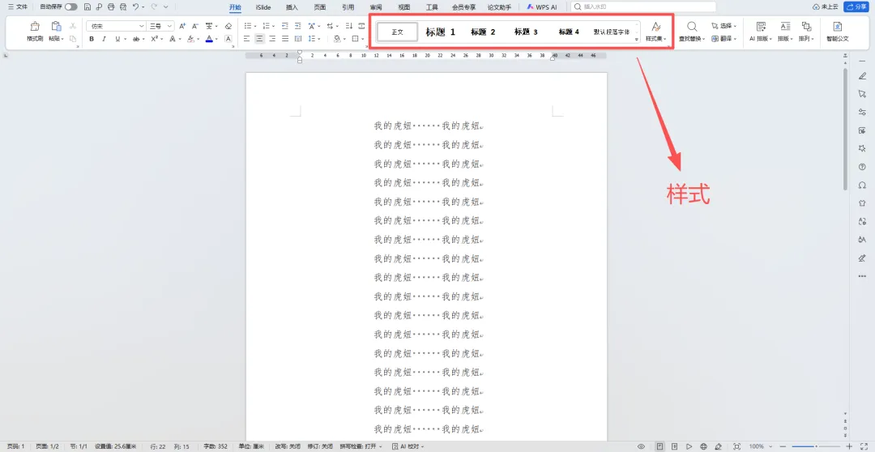This screenshot has width=875, height=452.
Task: Click the Paste (粘贴) clipboard icon
Action: [x=56, y=26]
